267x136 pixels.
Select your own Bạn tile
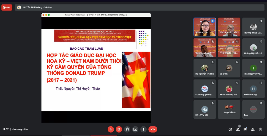253,109
